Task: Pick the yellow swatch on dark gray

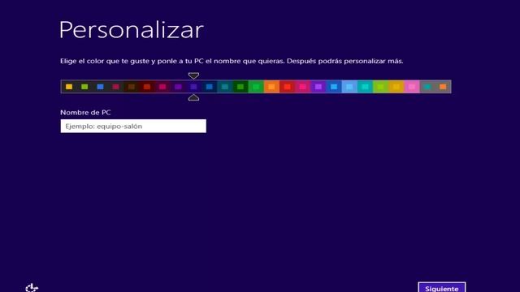Action: coord(69,87)
